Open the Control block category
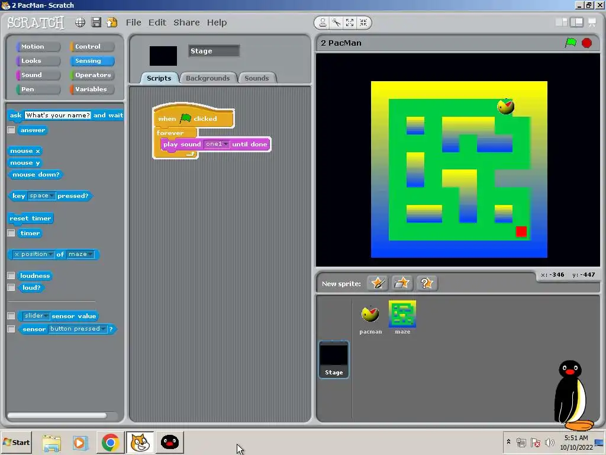 tap(92, 46)
